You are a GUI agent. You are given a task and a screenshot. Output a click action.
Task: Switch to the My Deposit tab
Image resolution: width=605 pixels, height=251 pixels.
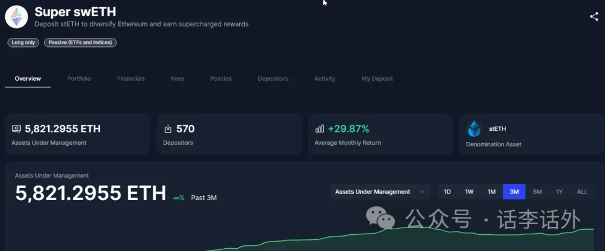click(x=377, y=78)
